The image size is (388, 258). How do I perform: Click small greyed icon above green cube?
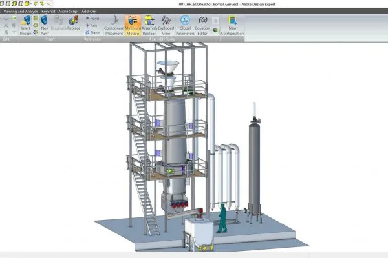215,21
